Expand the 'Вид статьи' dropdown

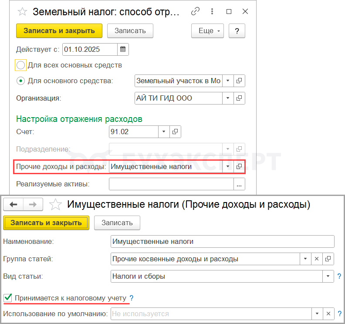coord(328,276)
